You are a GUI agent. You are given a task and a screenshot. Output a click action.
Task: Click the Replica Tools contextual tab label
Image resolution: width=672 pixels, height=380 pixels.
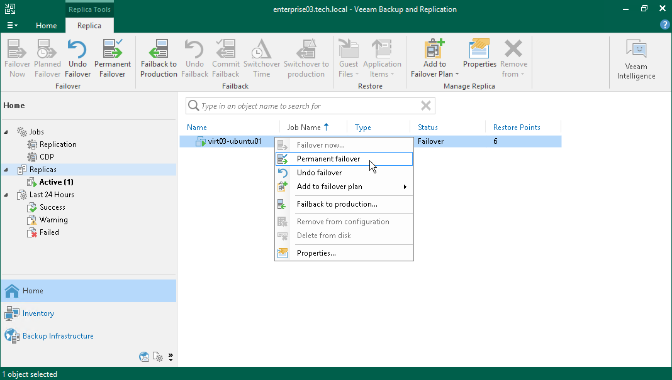pos(89,9)
